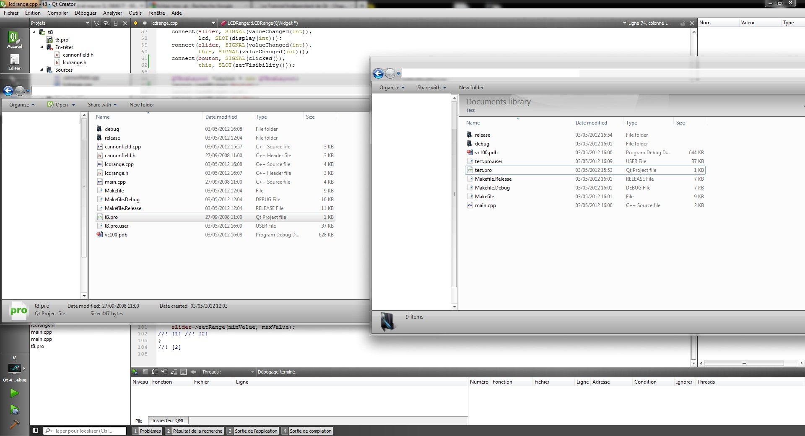Open the Sortie de compilation output pane
Image resolution: width=805 pixels, height=436 pixels.
[310, 431]
